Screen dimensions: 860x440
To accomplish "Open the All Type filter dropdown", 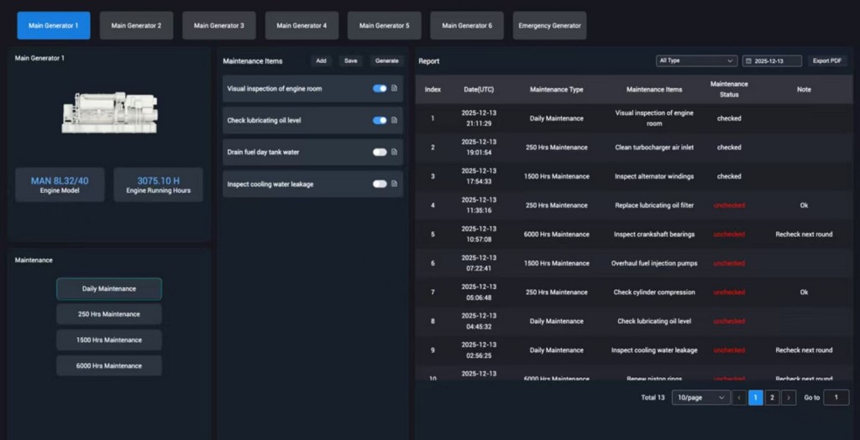I will [696, 61].
